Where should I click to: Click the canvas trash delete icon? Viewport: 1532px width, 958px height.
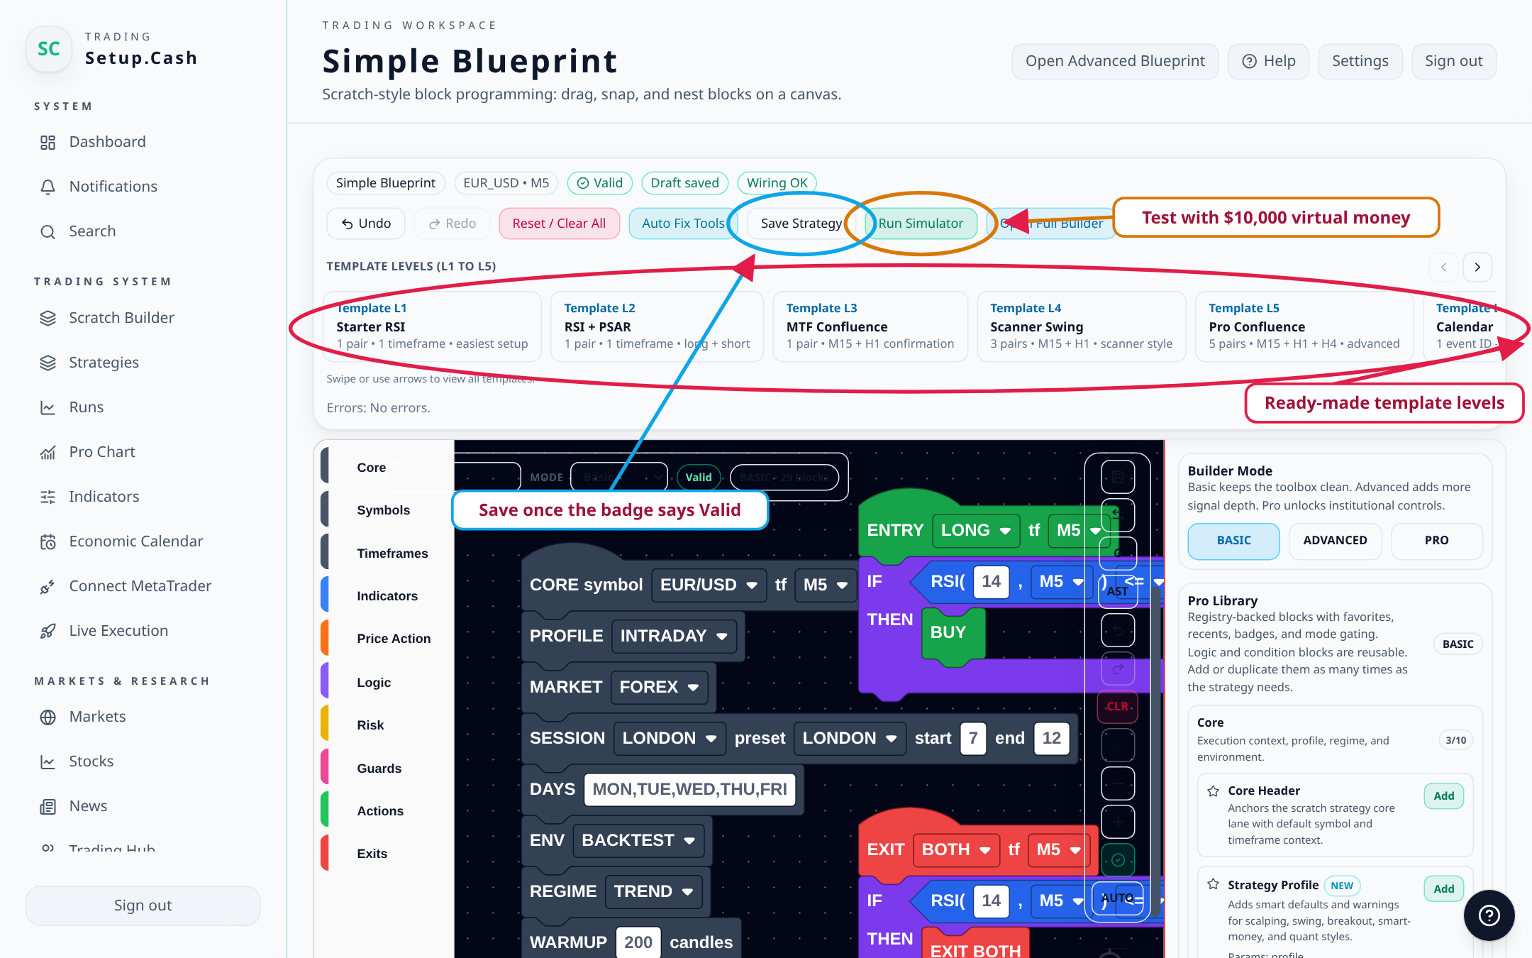1118,745
